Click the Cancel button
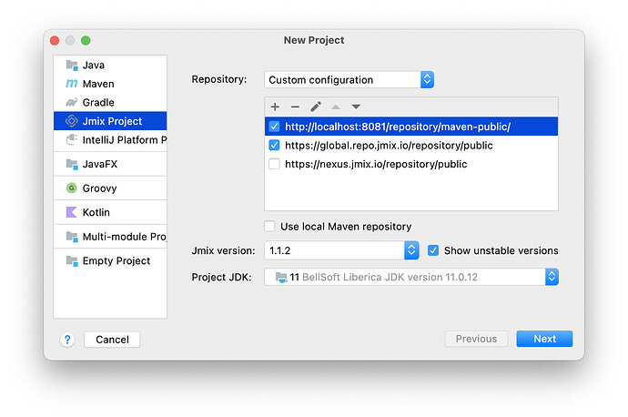 click(112, 340)
